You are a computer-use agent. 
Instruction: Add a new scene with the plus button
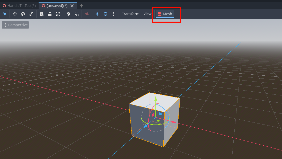[x=81, y=5]
